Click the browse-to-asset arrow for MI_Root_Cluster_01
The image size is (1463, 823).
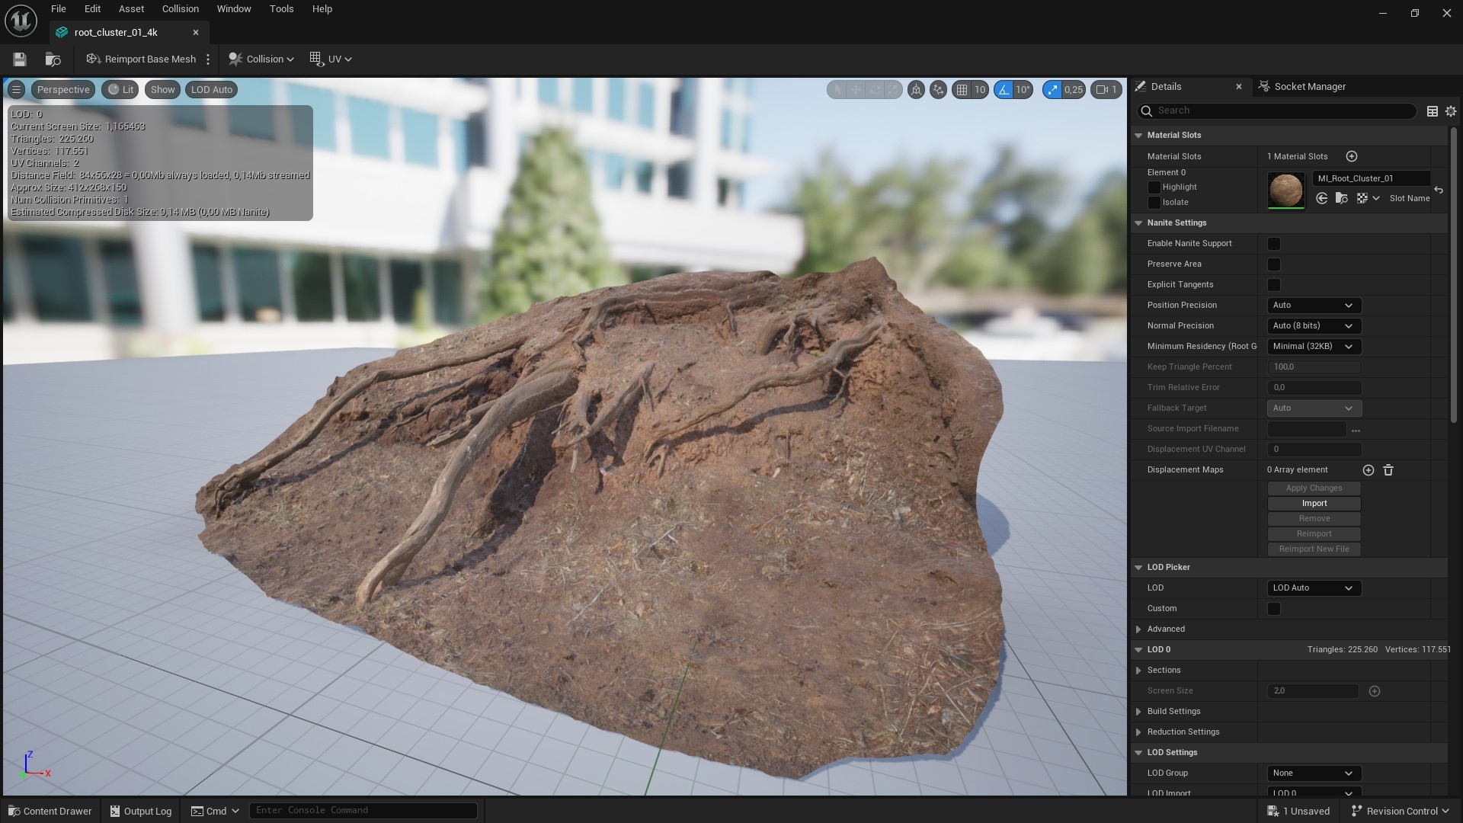[1321, 198]
